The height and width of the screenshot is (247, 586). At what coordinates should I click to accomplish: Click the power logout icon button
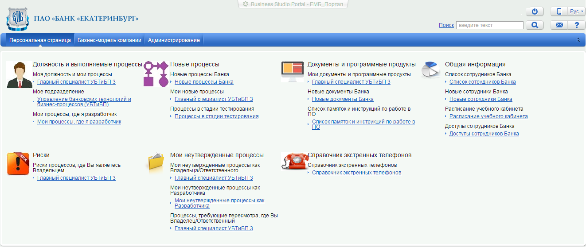[x=534, y=12]
